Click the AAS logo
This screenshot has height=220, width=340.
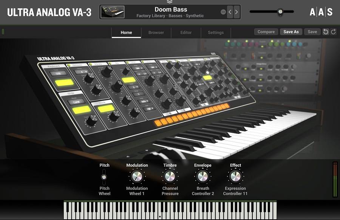point(321,12)
